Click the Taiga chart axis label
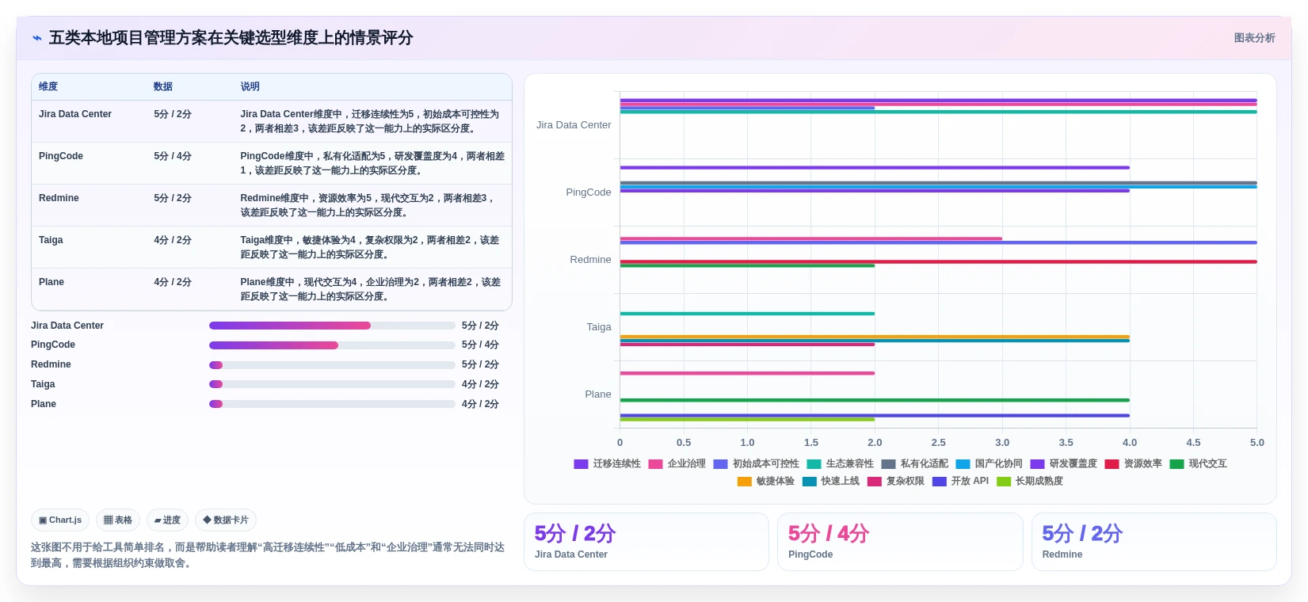 (x=599, y=327)
